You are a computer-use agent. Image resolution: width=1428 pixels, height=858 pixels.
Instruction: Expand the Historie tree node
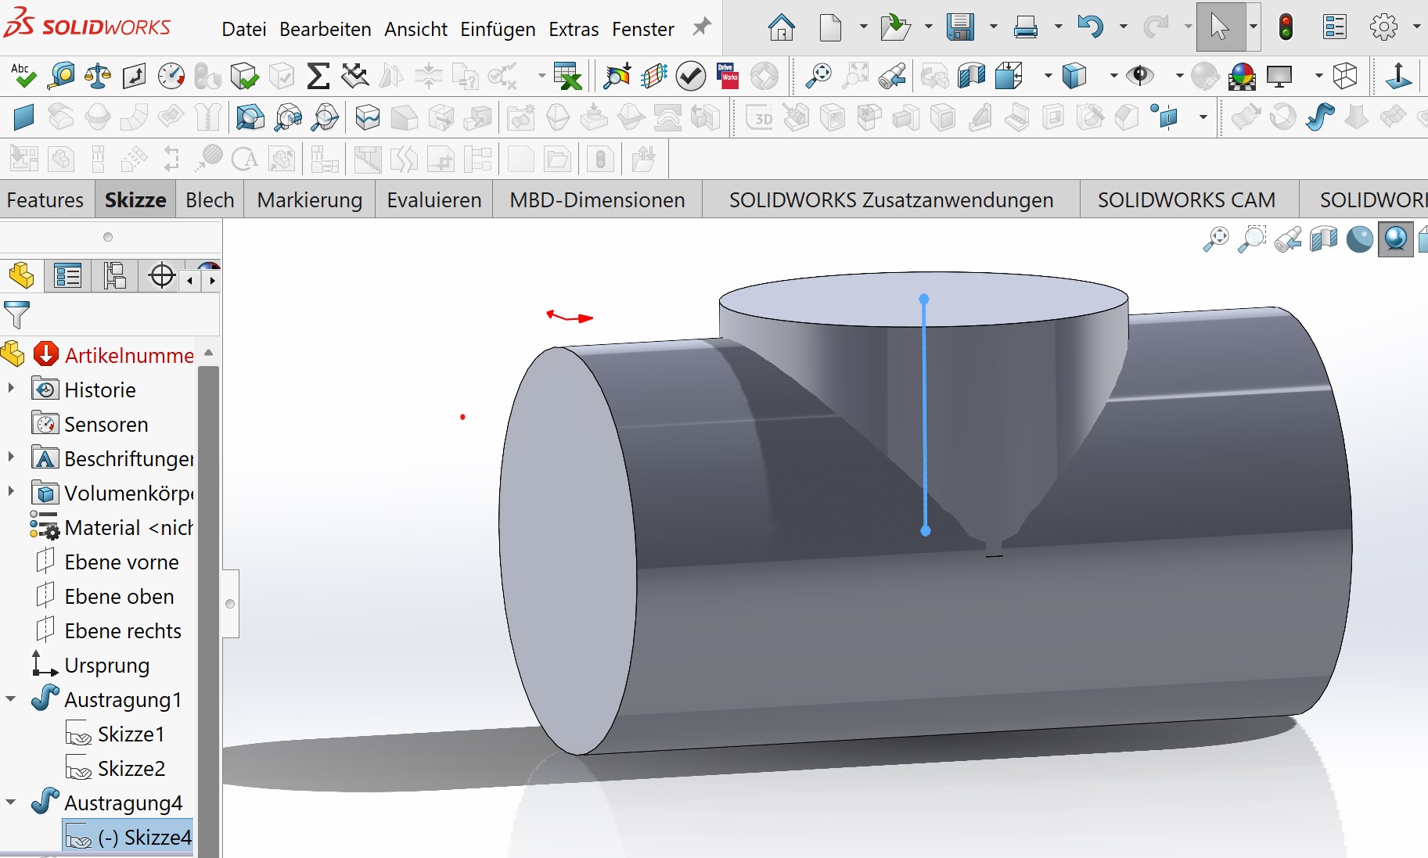[x=11, y=388]
